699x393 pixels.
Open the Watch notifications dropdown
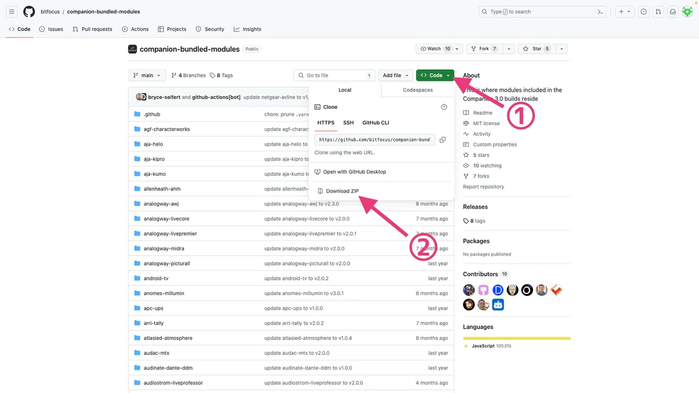pyautogui.click(x=439, y=49)
